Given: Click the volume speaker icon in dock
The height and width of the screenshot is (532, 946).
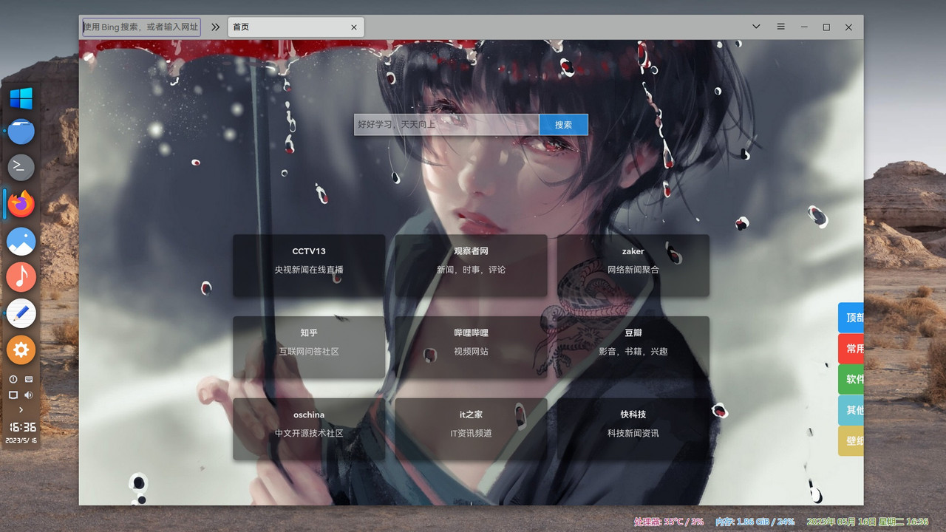Looking at the screenshot, I should [29, 395].
